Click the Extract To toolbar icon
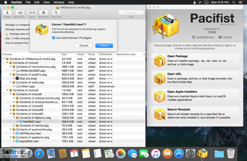Viewport: 247px width, 161px height. click(20, 13)
